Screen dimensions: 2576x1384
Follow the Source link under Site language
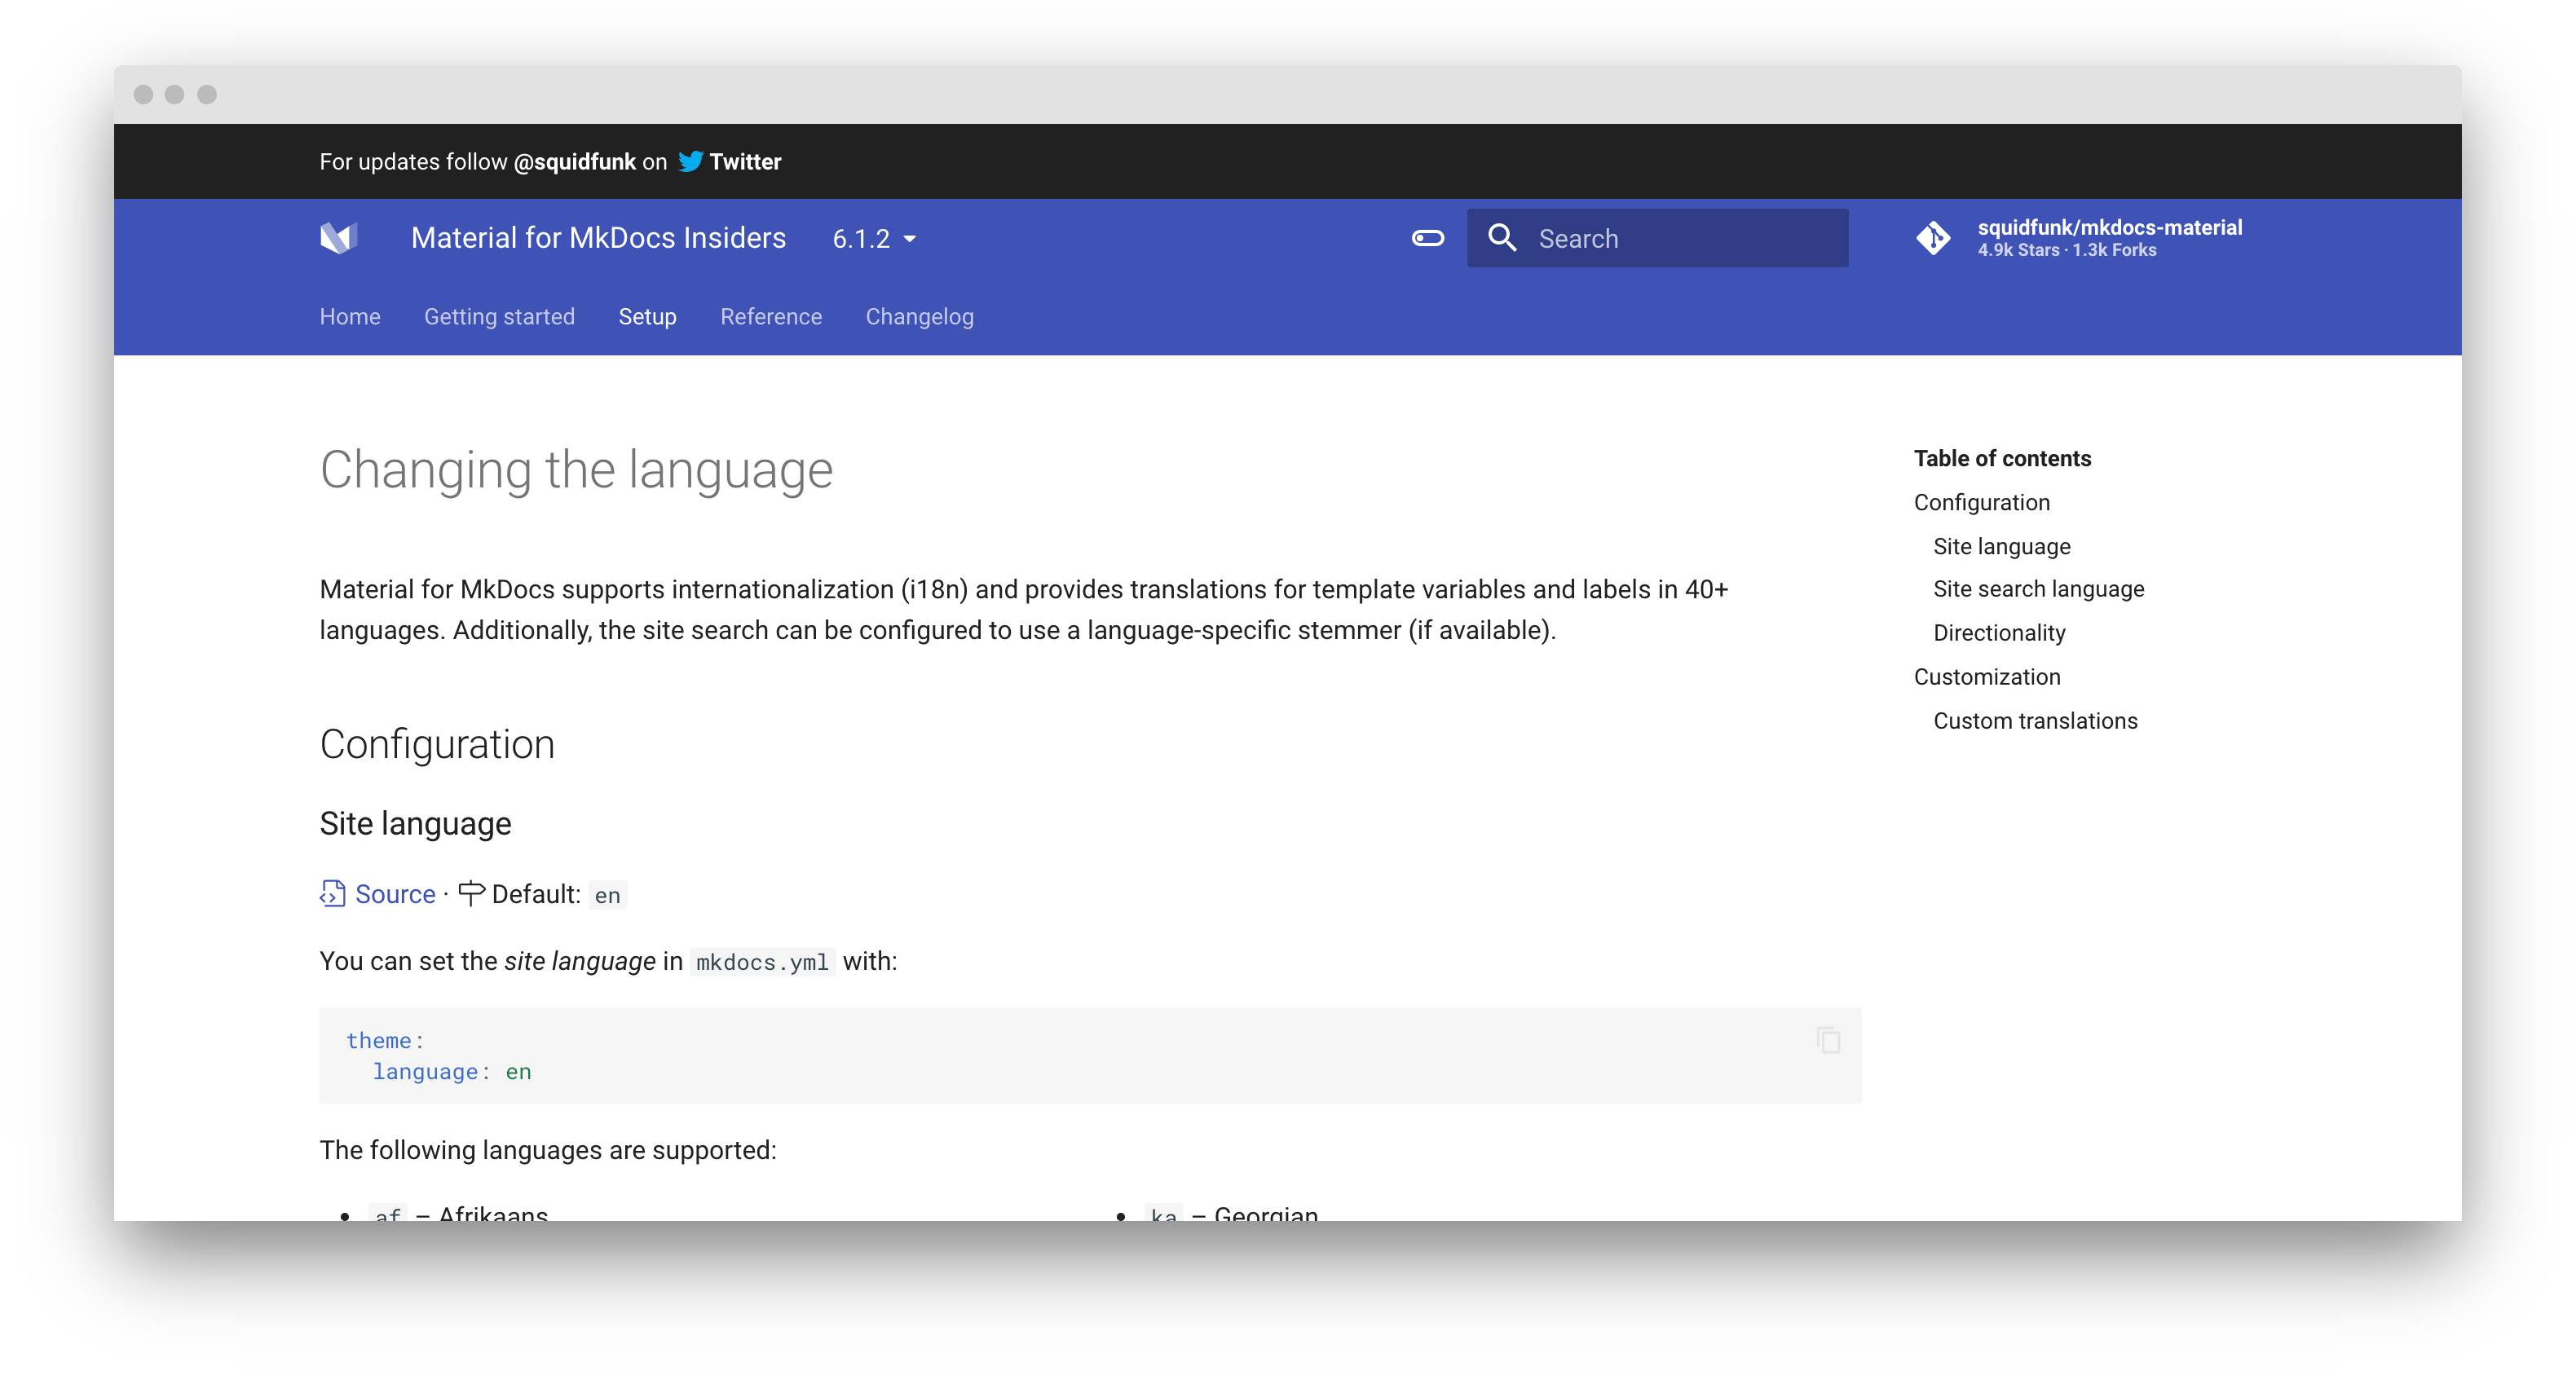tap(395, 893)
